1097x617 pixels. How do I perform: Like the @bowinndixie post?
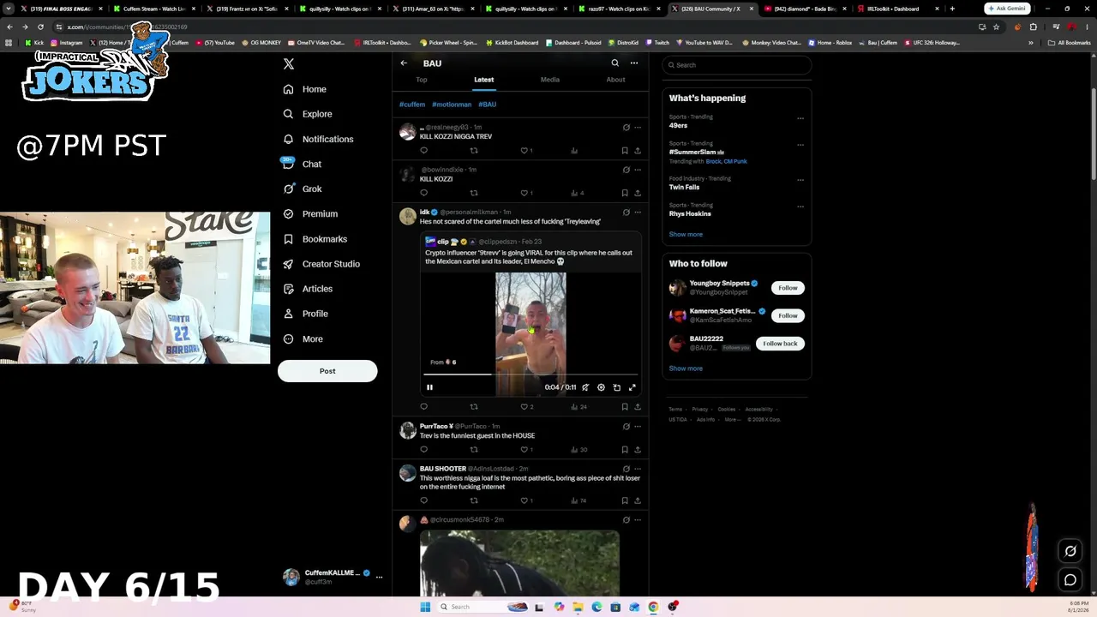click(x=526, y=193)
